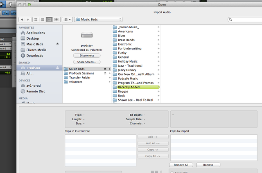The image size is (262, 173).
Task: Click the Disconnect button
Action: coord(87,56)
